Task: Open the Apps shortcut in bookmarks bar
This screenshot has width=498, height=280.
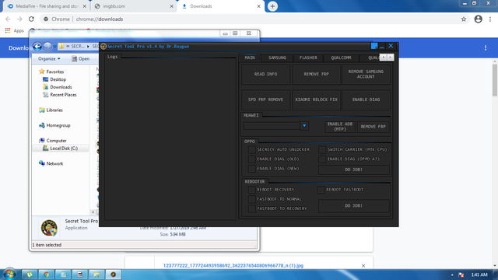Action: click(x=14, y=31)
